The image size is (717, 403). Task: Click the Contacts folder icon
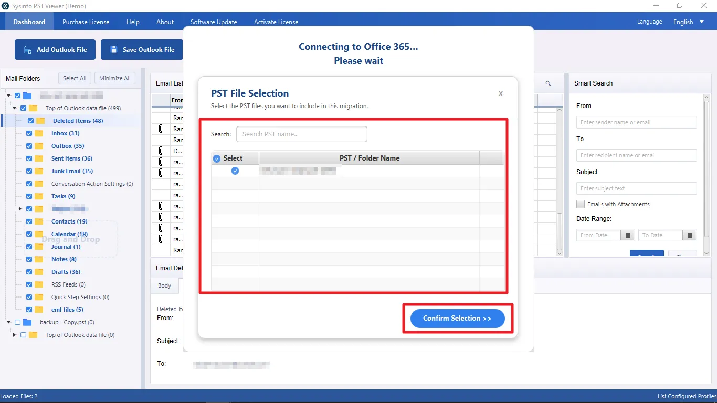pyautogui.click(x=39, y=221)
